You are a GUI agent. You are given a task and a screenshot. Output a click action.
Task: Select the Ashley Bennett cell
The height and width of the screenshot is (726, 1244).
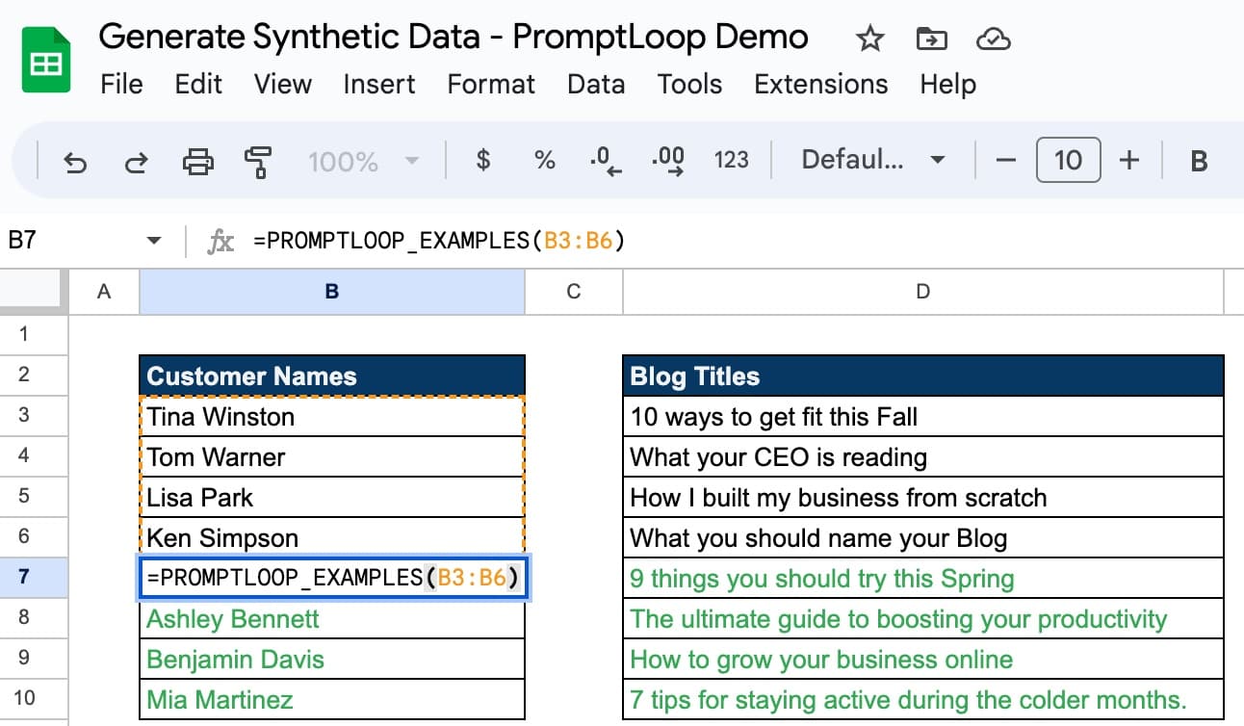point(332,618)
